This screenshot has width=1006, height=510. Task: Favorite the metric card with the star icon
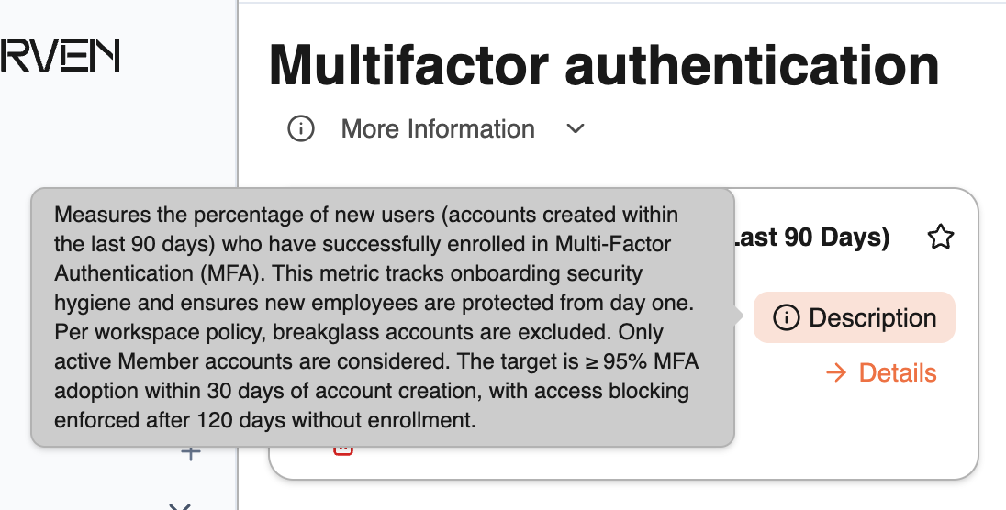point(941,238)
